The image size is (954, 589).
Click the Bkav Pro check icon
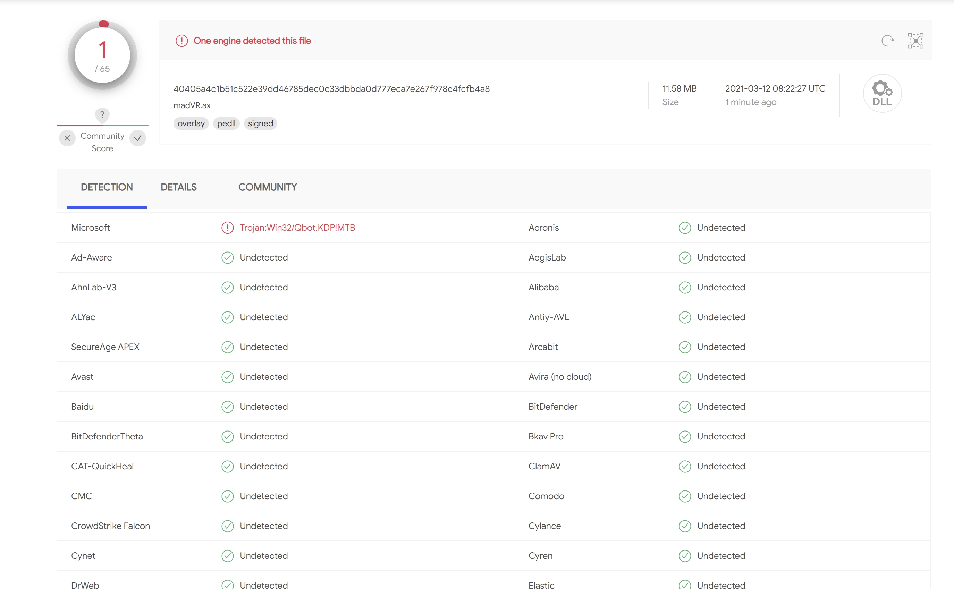click(685, 436)
